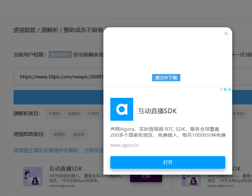Click the 虎视眈眈类目 label
252x196 pixels.
30,134
